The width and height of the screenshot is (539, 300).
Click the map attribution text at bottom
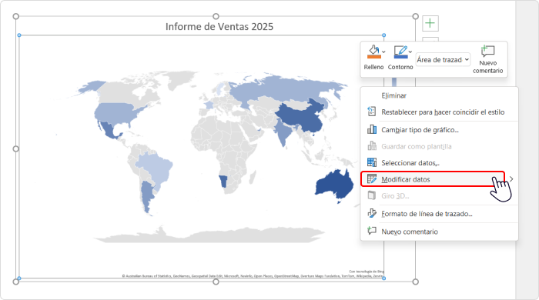[x=253, y=275]
